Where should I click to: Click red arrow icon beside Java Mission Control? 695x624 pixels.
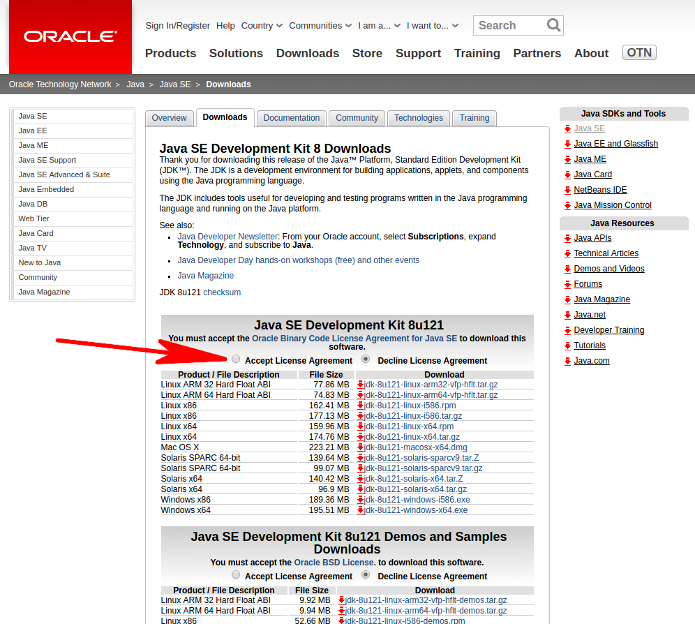567,205
